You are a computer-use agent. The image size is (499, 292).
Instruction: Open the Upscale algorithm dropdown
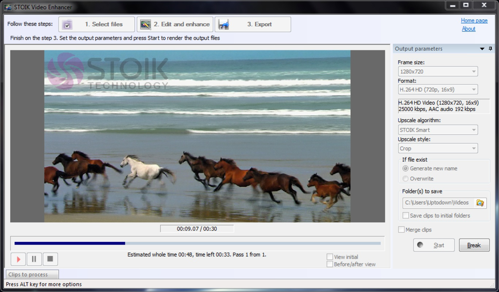point(438,130)
